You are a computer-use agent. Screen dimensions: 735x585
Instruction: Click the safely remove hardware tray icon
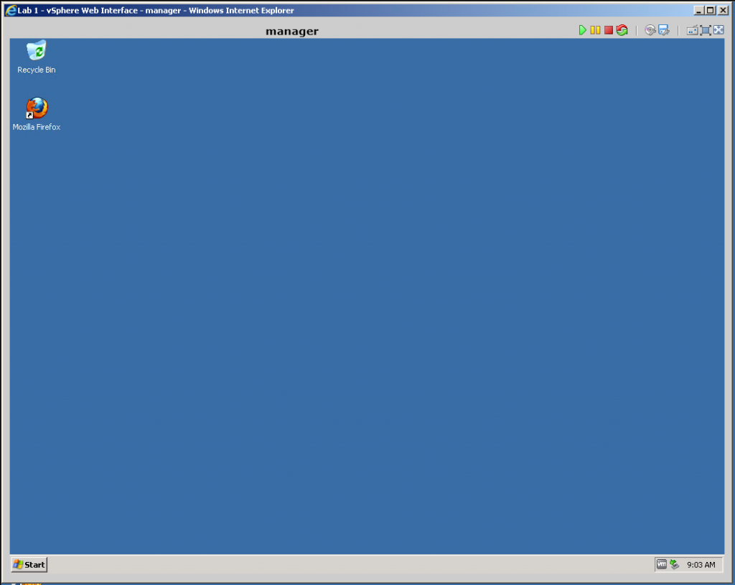pos(674,565)
